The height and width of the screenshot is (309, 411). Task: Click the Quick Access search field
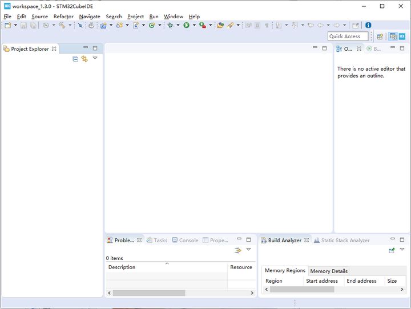348,36
